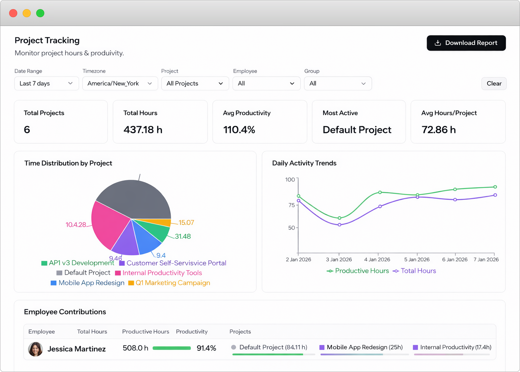Screen dimensions: 520x372
Task: Click the Total Hours point on 6 Jan 2026
Action: 455,200
